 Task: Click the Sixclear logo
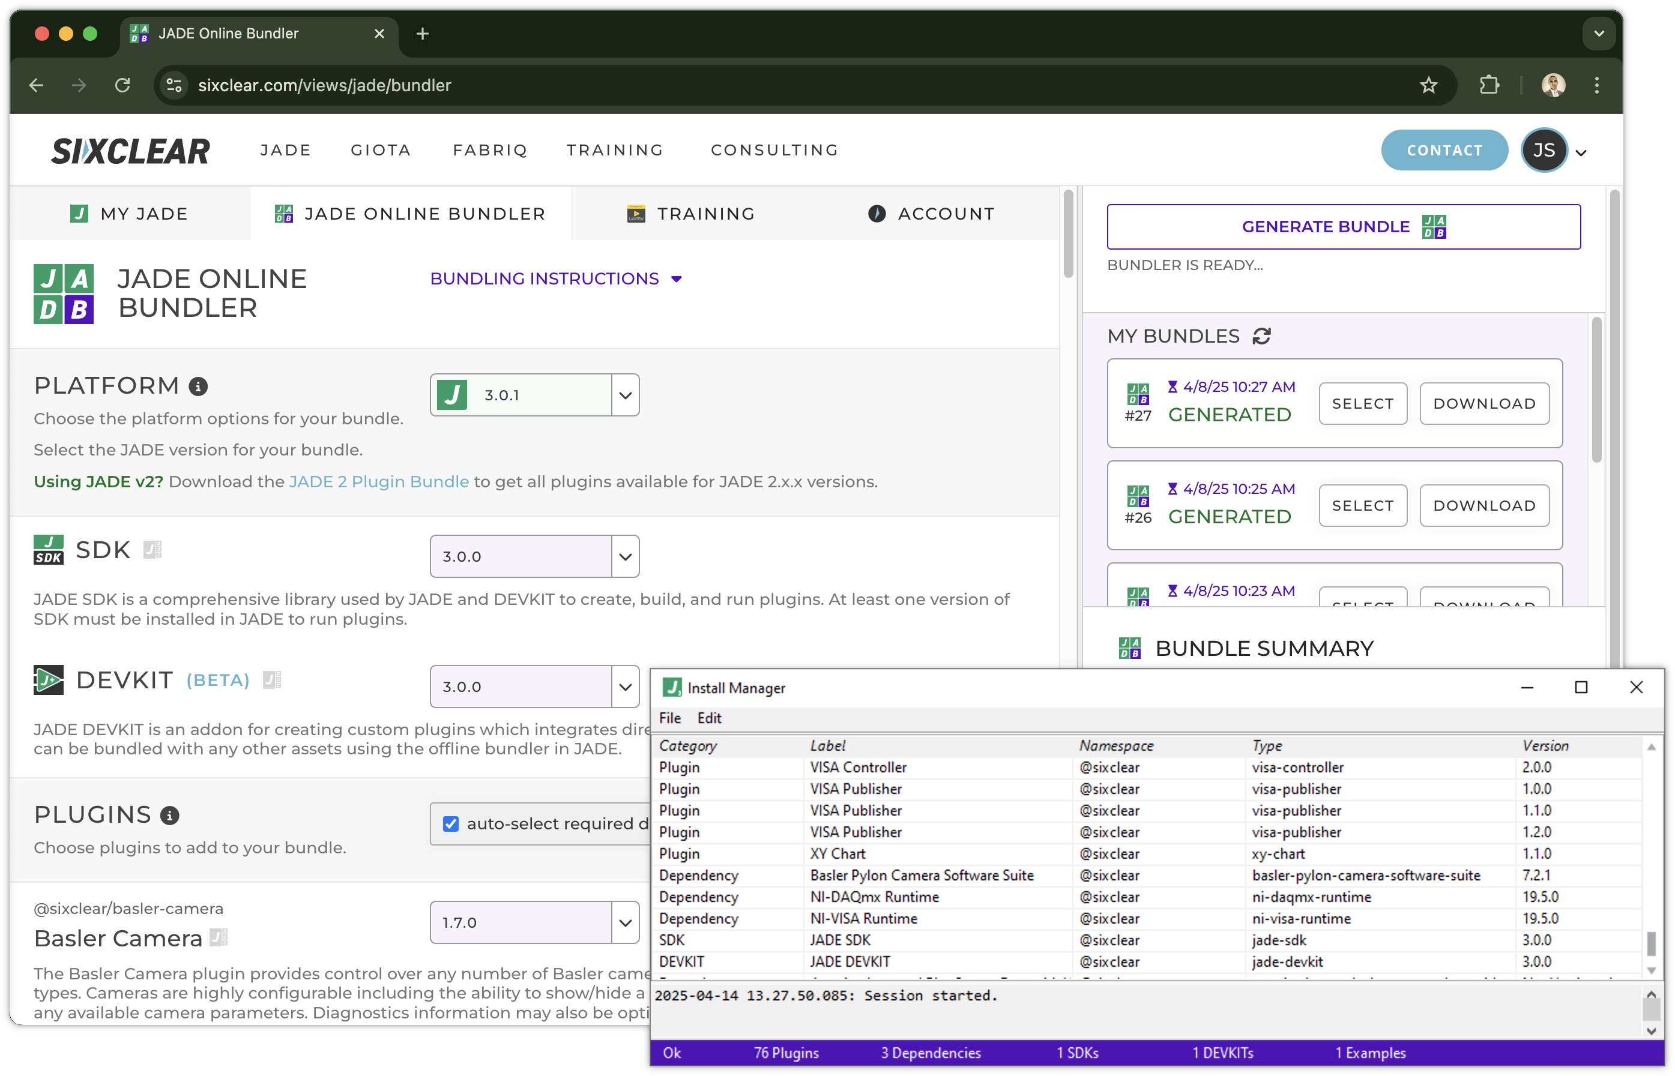(x=131, y=151)
